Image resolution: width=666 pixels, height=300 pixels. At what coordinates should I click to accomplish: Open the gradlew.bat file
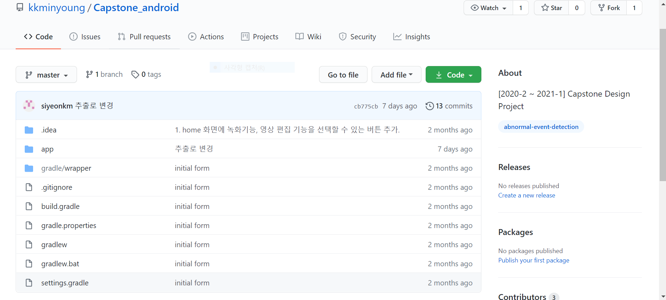click(x=60, y=264)
